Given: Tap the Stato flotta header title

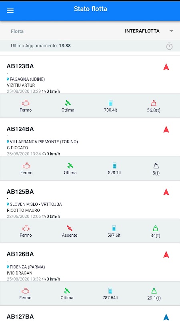Looking at the screenshot, I should [90, 9].
